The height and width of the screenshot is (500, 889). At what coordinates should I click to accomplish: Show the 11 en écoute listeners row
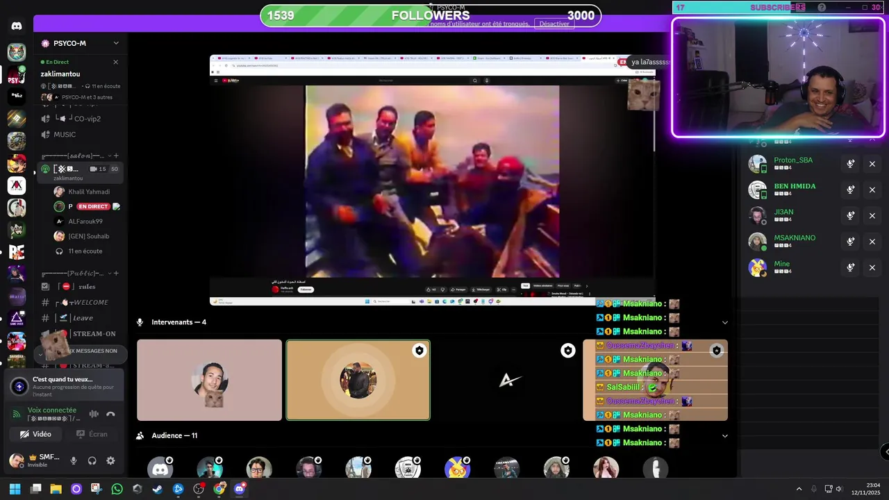pos(85,251)
